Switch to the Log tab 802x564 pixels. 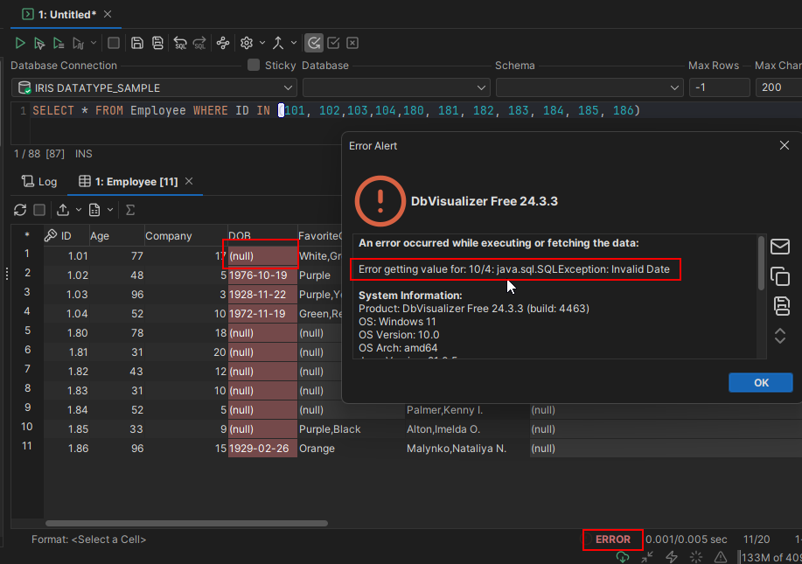(39, 182)
